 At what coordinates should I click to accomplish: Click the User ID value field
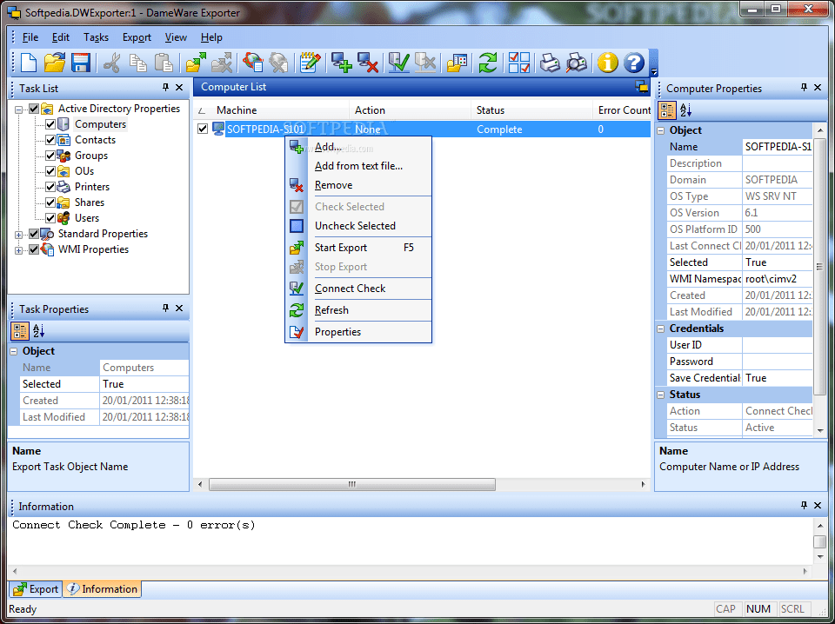coord(777,345)
